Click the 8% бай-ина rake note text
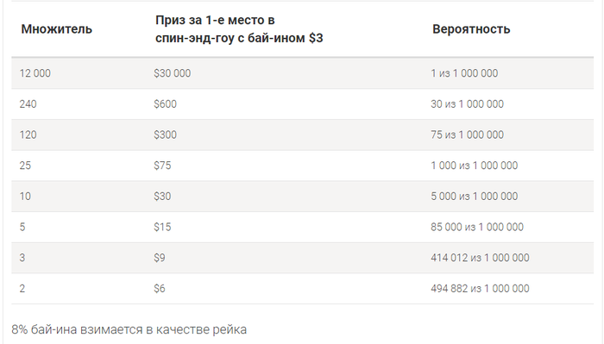This screenshot has width=604, height=344. 129,329
